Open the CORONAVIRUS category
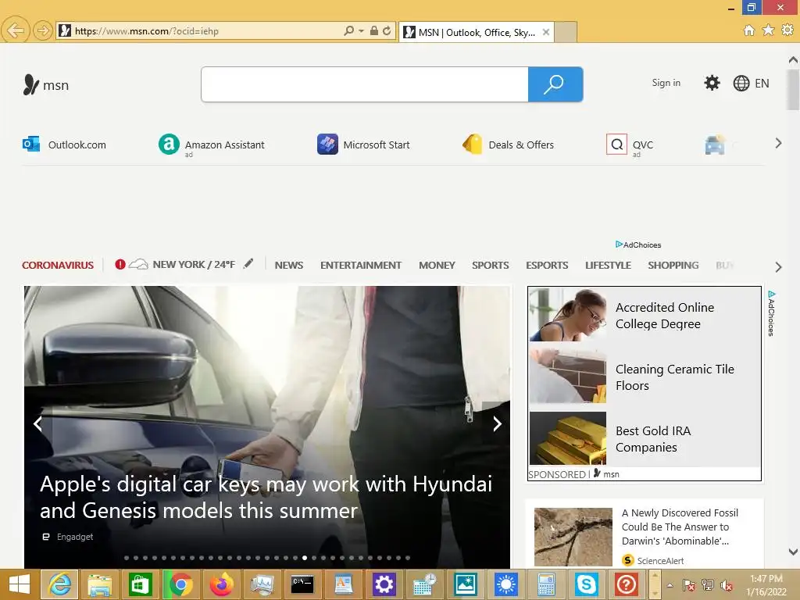Image resolution: width=800 pixels, height=600 pixels. [x=58, y=266]
